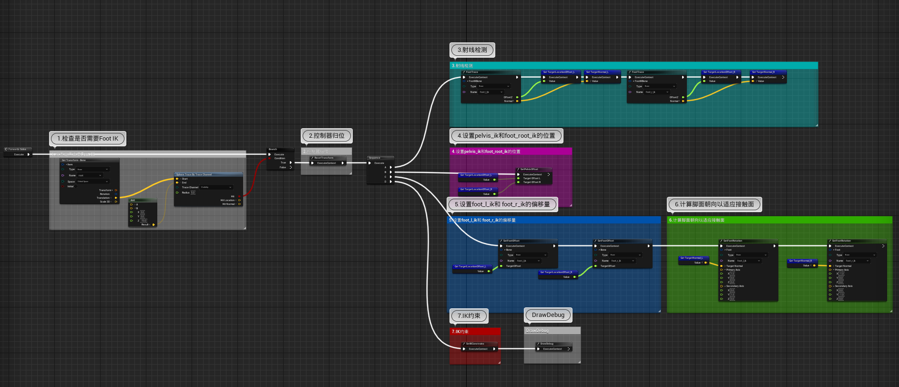Open Type dropdown in Get Transform node
Viewport: 899px width, 387px height.
(x=92, y=169)
